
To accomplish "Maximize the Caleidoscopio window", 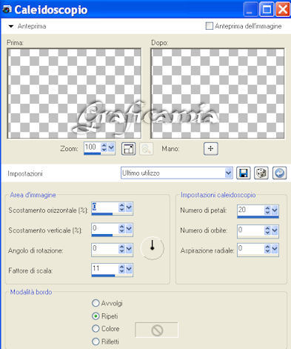I will coord(267,10).
